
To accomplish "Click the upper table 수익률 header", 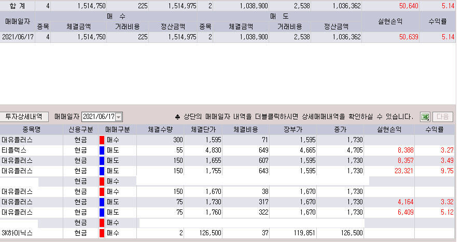I will pyautogui.click(x=437, y=21).
